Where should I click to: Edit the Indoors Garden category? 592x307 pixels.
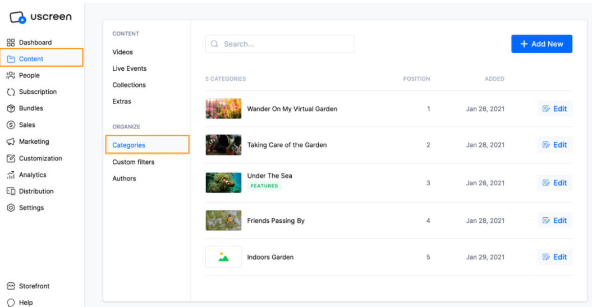[554, 257]
